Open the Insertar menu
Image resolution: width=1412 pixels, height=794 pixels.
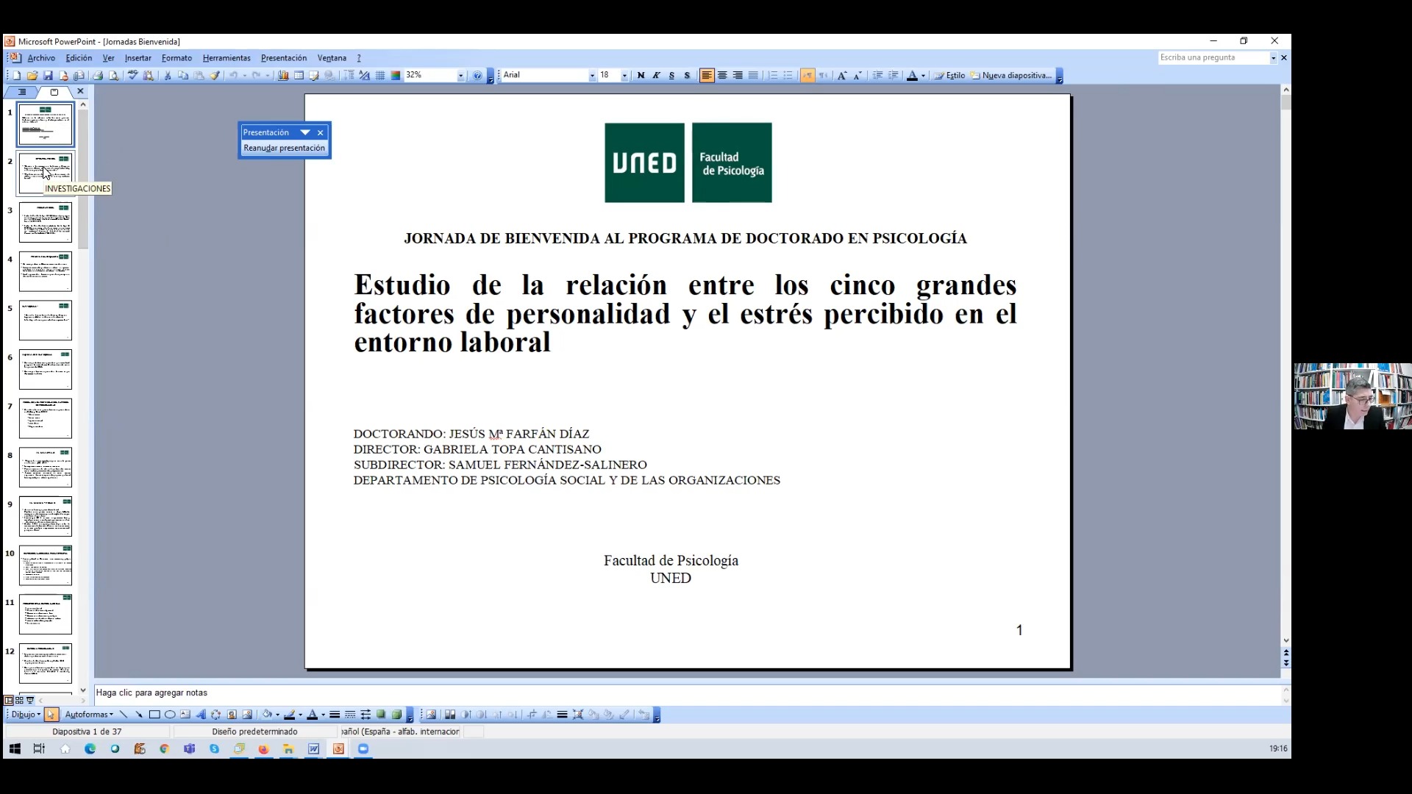[138, 58]
